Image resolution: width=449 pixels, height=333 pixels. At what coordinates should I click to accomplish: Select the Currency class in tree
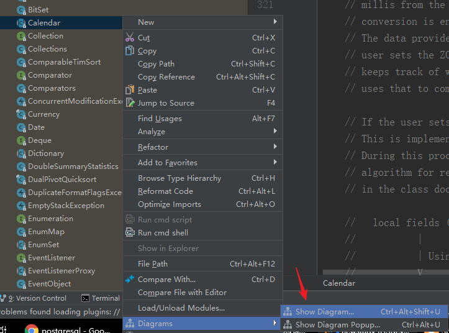43,114
